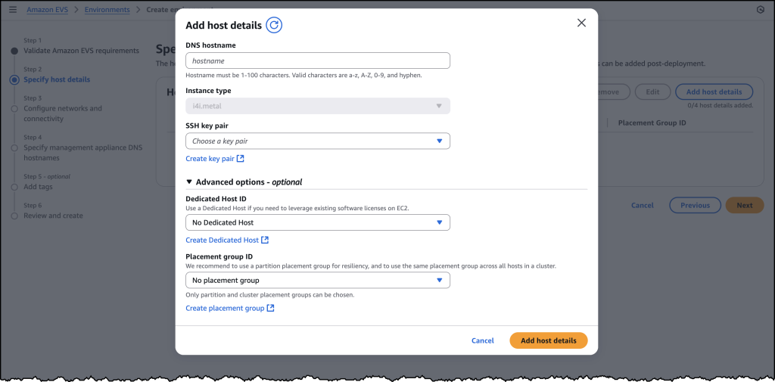Select the Review and create step indicator
Viewport: 775px width, 382px height.
click(14, 216)
